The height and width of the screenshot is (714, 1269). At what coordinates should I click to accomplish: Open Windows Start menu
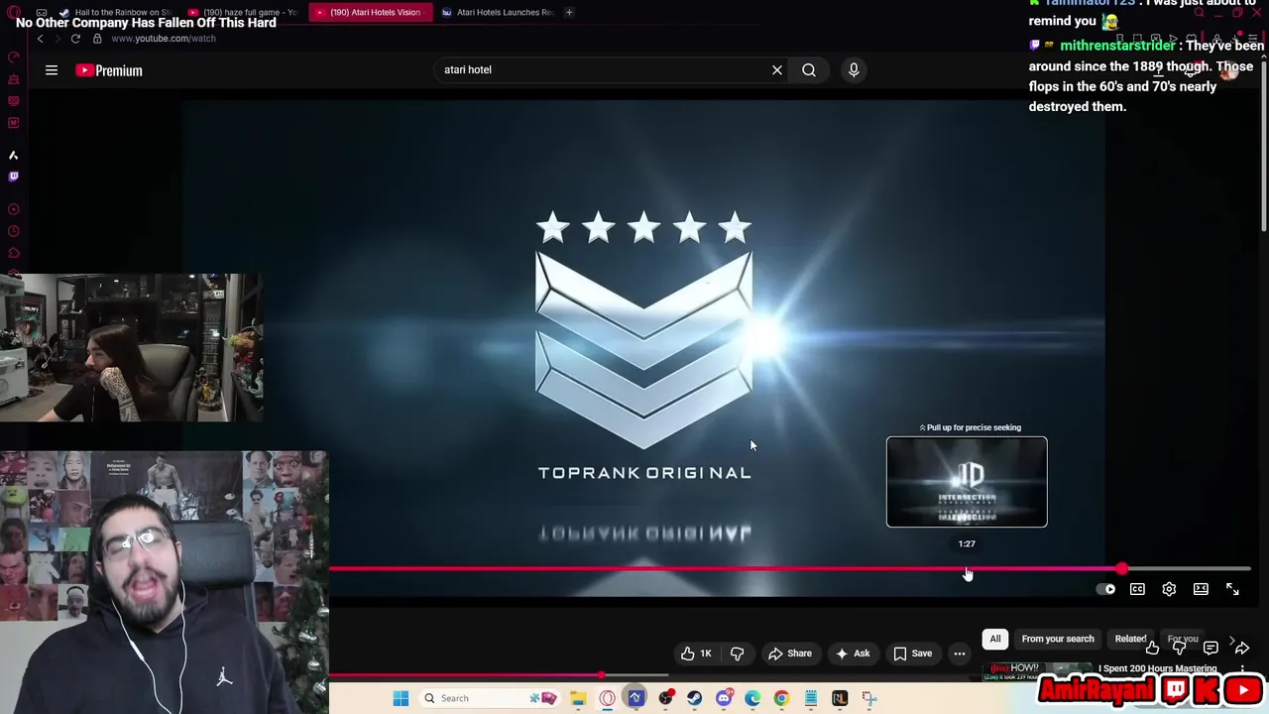tap(401, 698)
